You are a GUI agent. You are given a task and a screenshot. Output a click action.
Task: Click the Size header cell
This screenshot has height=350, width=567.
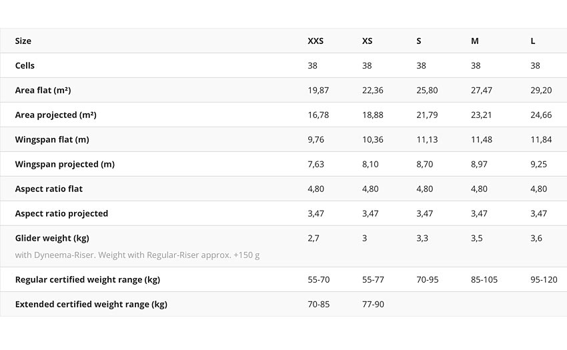[23, 41]
